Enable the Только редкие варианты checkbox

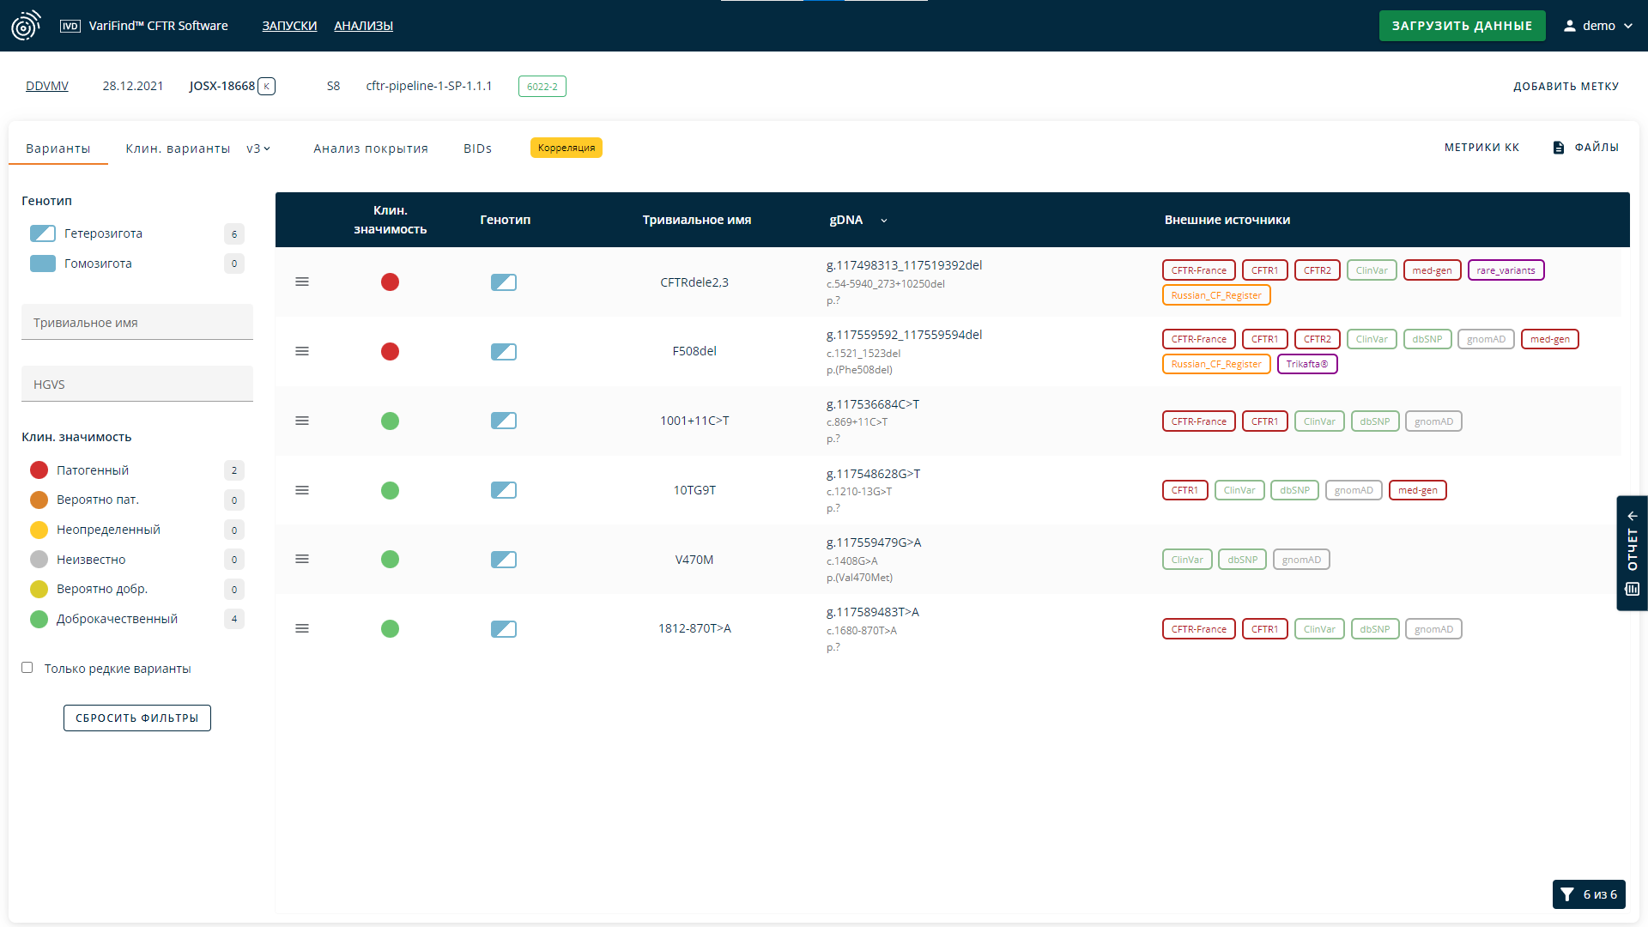pyautogui.click(x=27, y=668)
